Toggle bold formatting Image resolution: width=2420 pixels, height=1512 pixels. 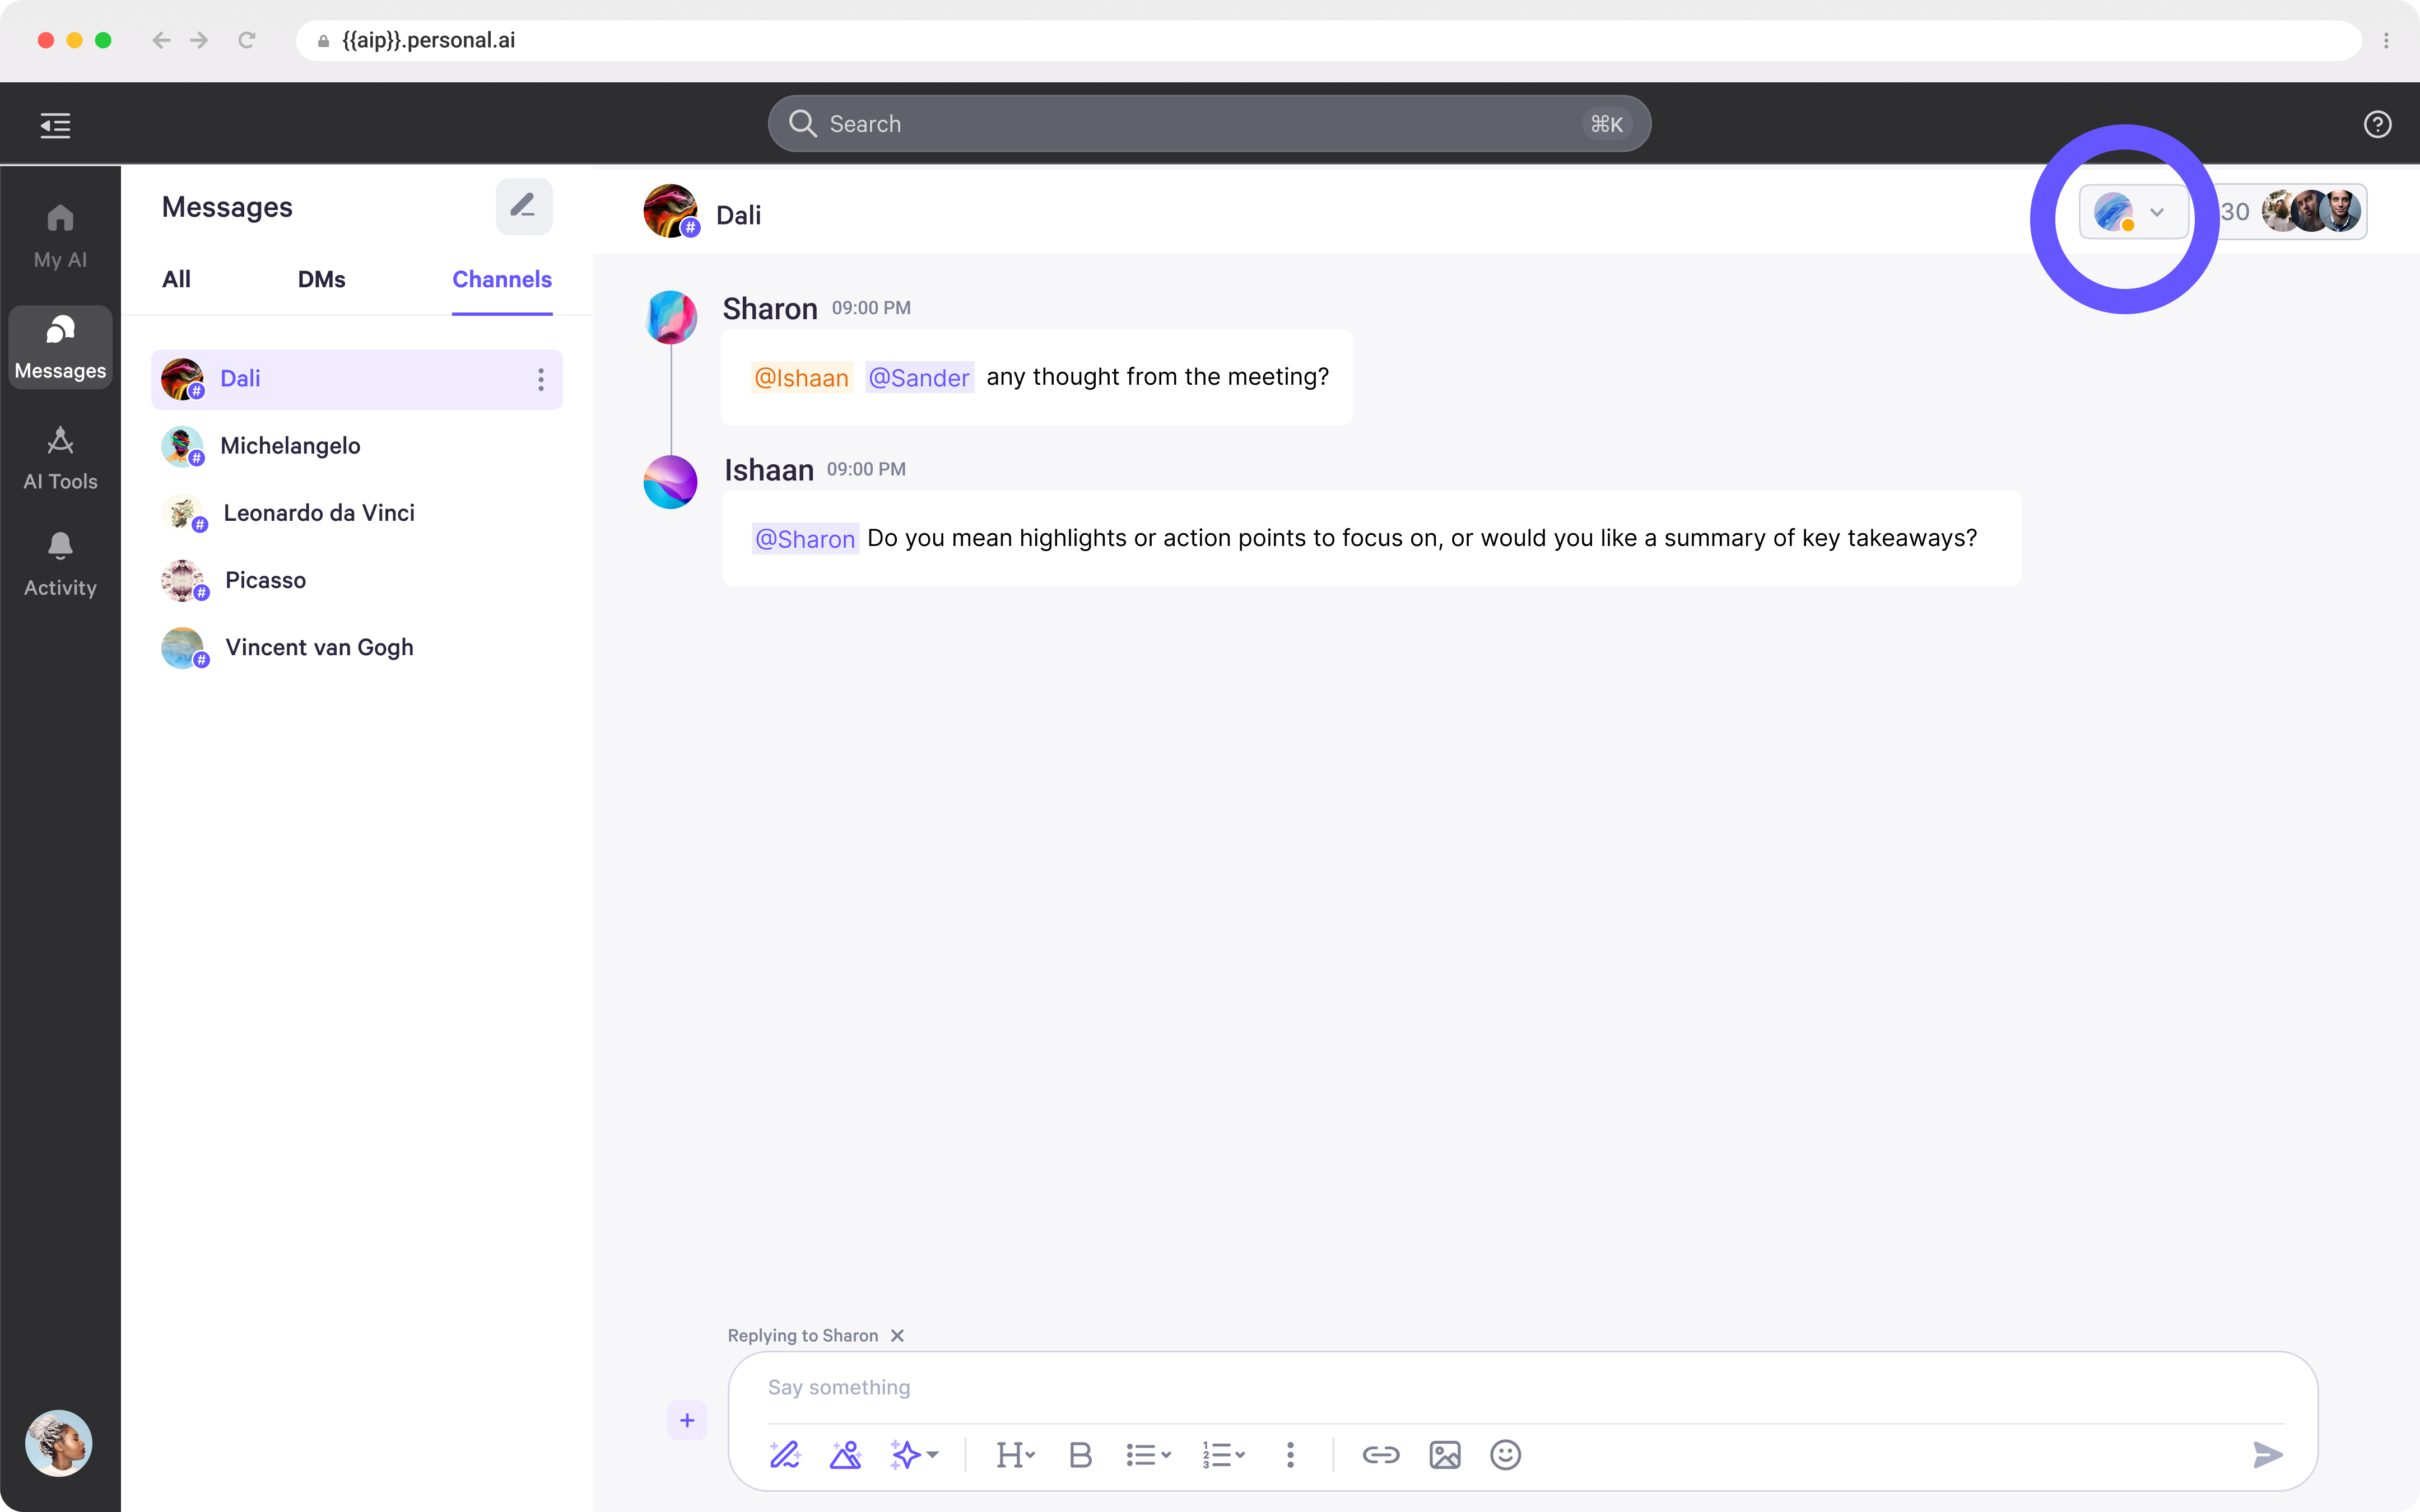click(1080, 1454)
